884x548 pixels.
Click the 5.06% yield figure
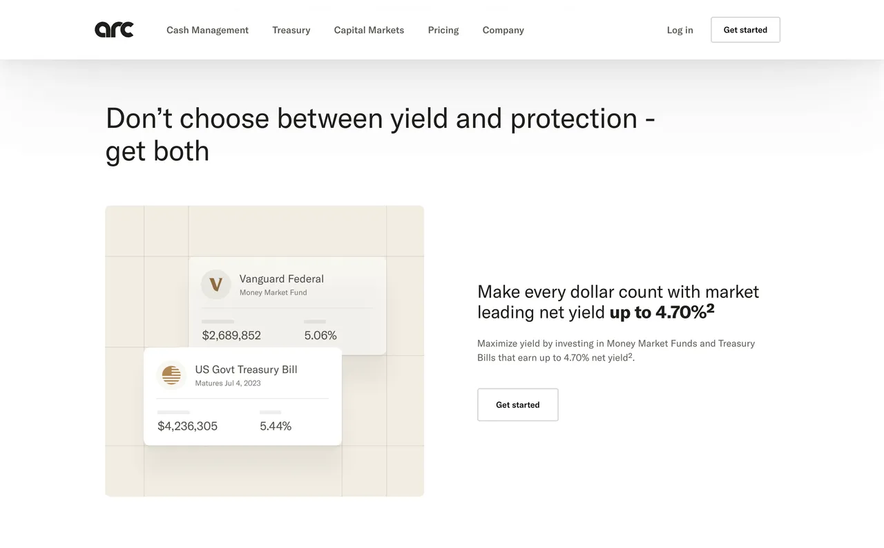(x=320, y=334)
